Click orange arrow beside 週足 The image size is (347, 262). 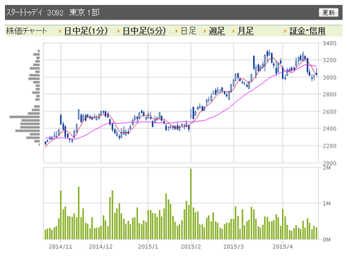coord(205,31)
